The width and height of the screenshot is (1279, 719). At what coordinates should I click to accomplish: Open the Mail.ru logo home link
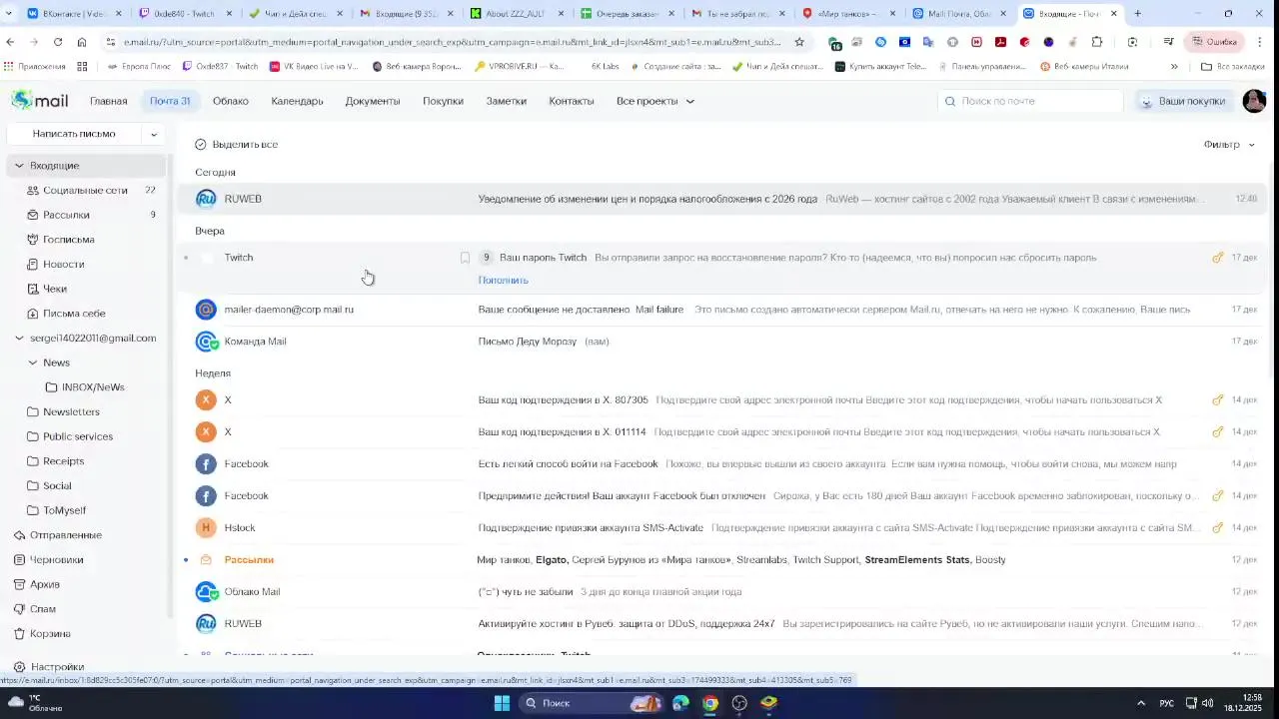[40, 101]
